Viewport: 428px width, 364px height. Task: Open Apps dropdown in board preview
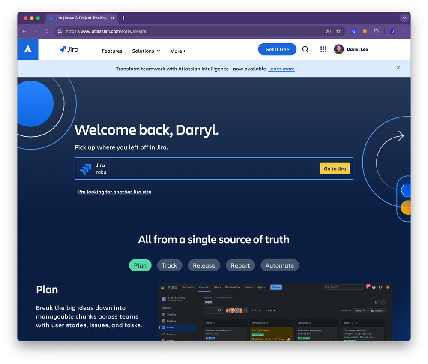(x=261, y=287)
